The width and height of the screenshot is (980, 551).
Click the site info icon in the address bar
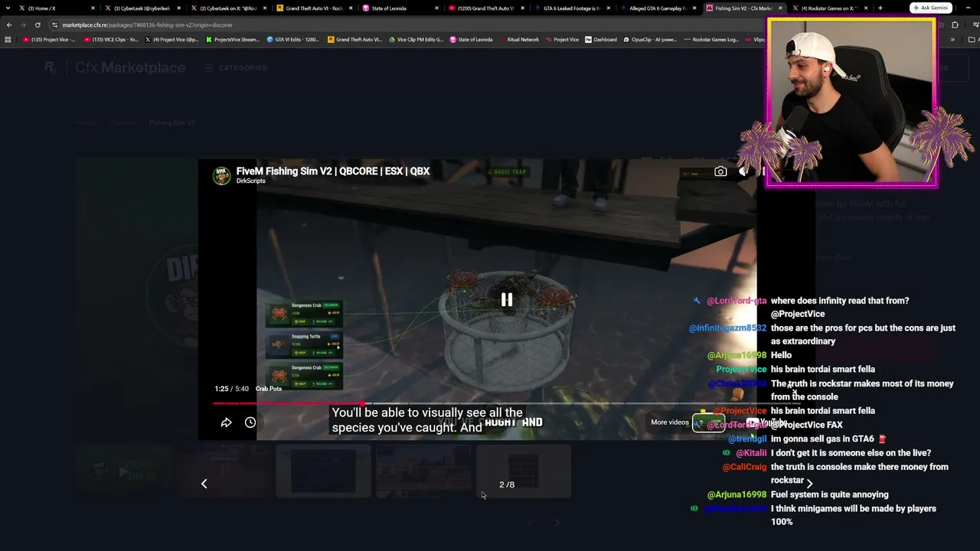tap(54, 24)
